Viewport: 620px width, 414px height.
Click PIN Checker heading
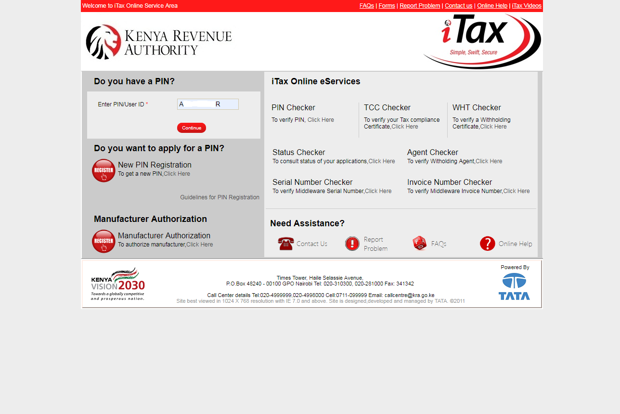click(x=293, y=107)
